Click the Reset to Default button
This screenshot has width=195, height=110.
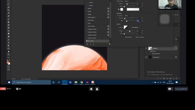point(140,37)
